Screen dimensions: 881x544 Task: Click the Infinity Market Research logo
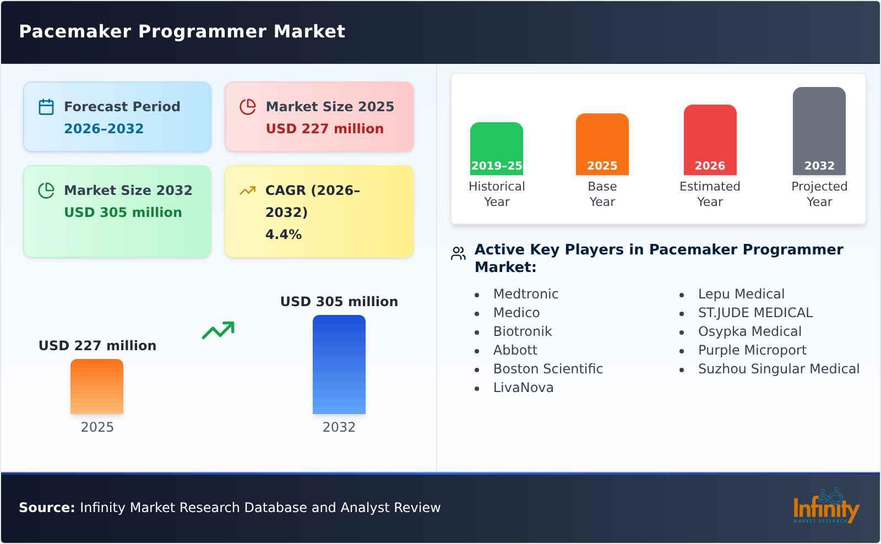(825, 507)
